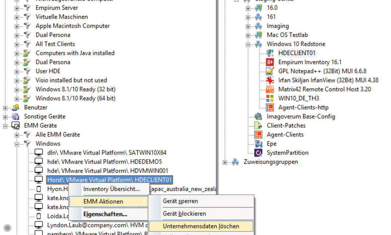Collapse the EMM Geräte tree node

coord(6,126)
